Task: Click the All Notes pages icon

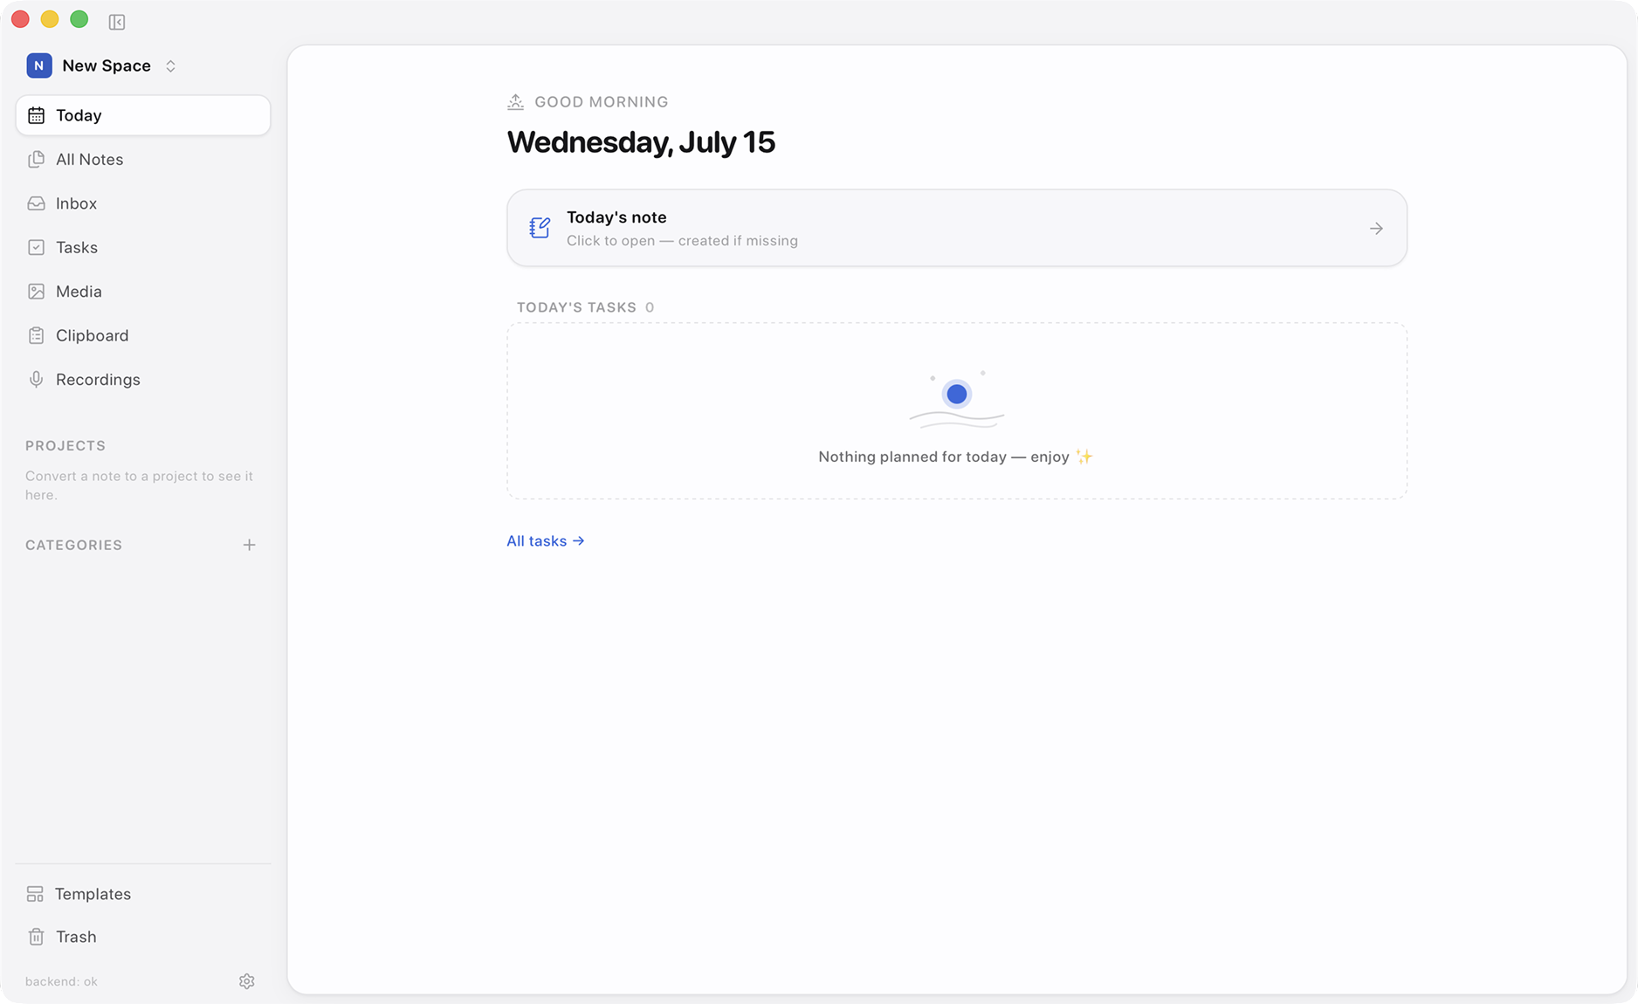Action: [36, 159]
